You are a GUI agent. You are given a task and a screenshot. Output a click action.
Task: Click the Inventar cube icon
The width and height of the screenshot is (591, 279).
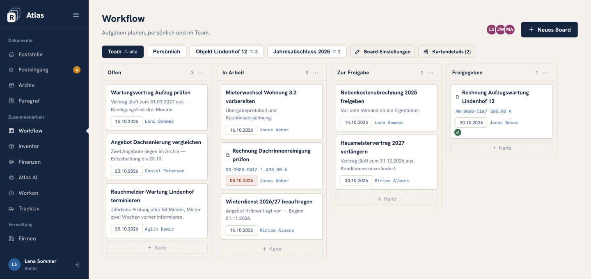coord(11,146)
